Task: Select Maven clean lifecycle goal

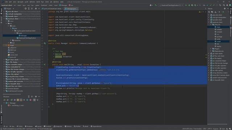Action: [x=219, y=27]
